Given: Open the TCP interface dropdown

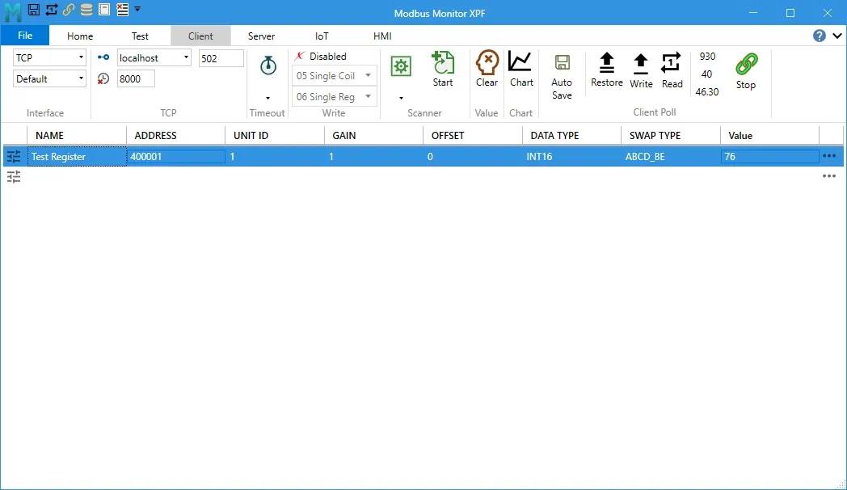Looking at the screenshot, I should [49, 57].
